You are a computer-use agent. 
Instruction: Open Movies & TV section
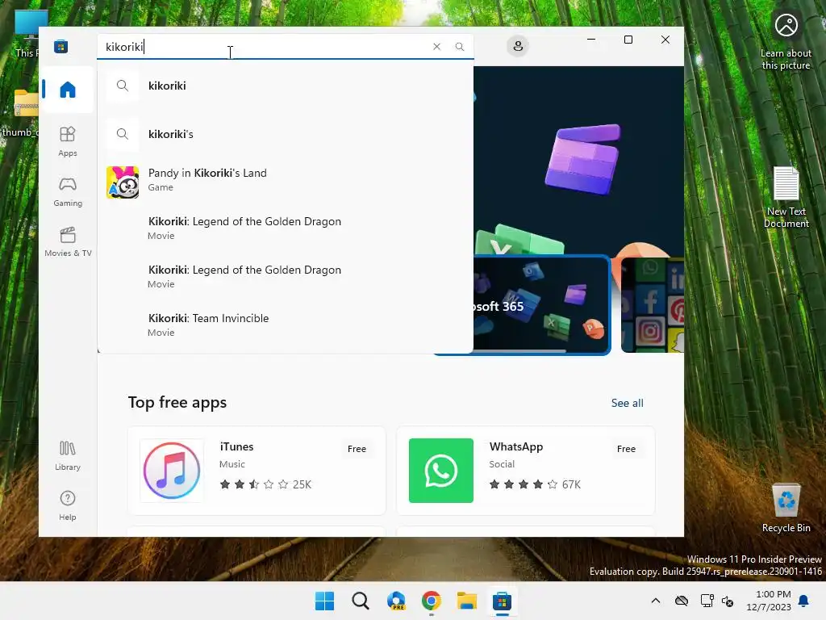coord(68,241)
